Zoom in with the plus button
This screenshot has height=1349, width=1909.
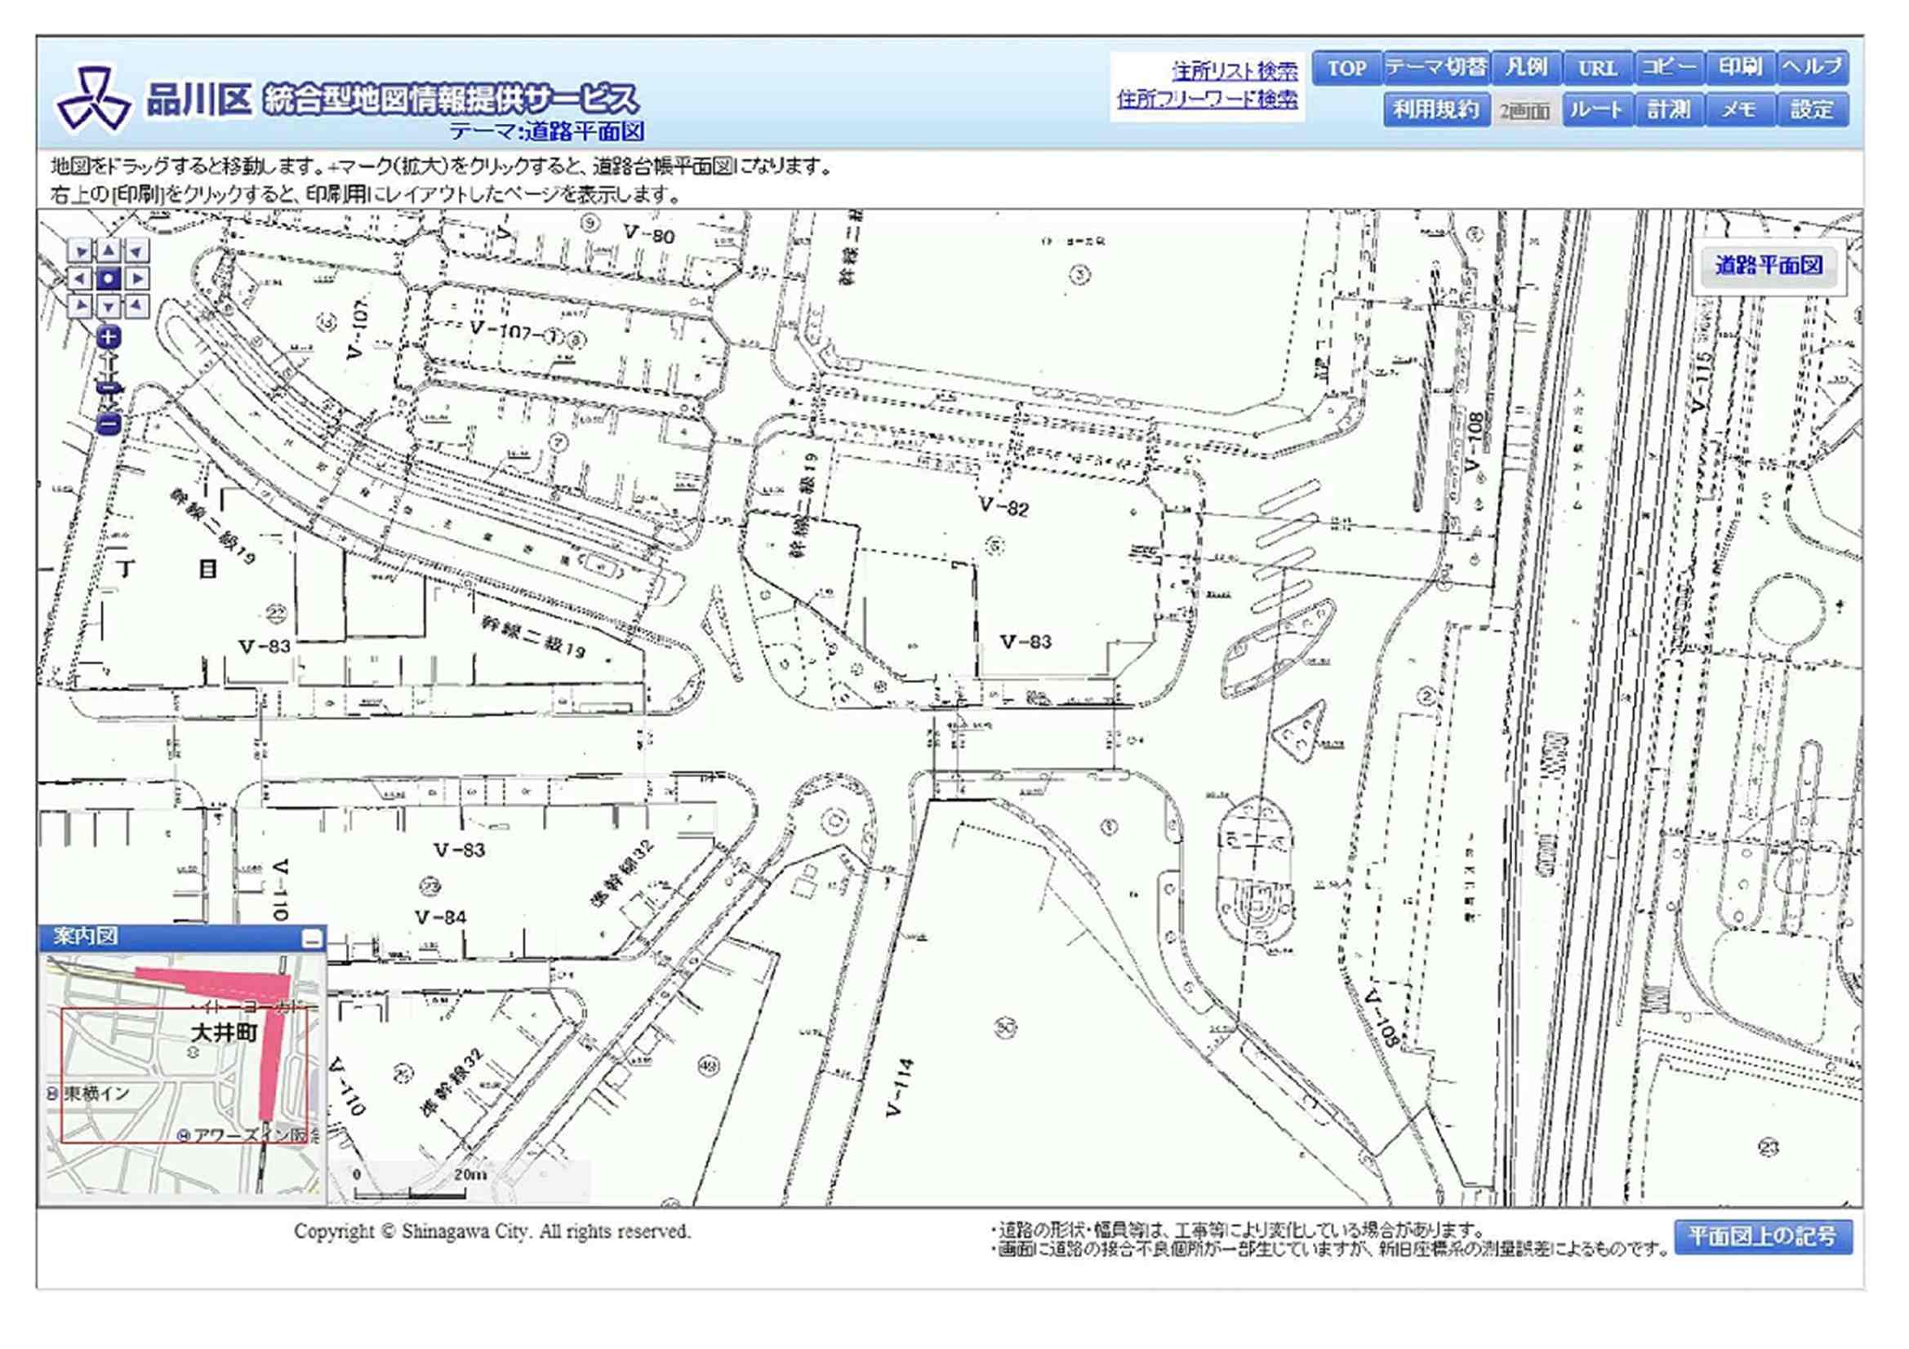click(108, 338)
